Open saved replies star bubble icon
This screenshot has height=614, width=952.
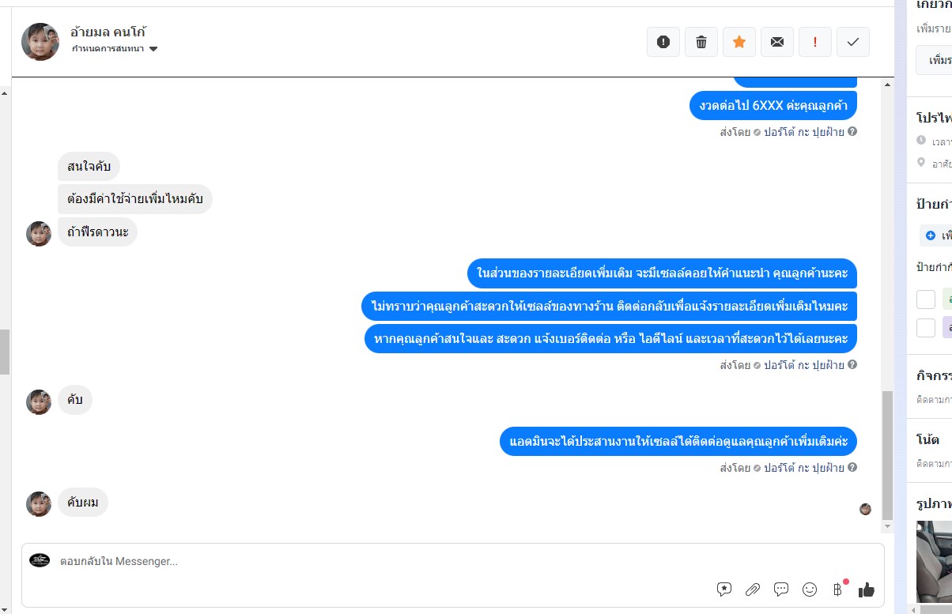(724, 589)
